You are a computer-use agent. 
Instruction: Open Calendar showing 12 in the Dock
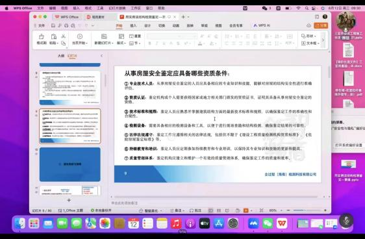tap(133, 223)
